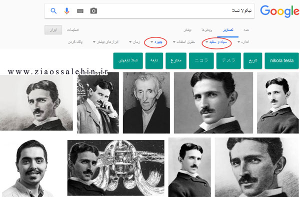This screenshot has height=197, width=300.
Task: Open the ویدئوها videos tab
Action: click(x=206, y=30)
